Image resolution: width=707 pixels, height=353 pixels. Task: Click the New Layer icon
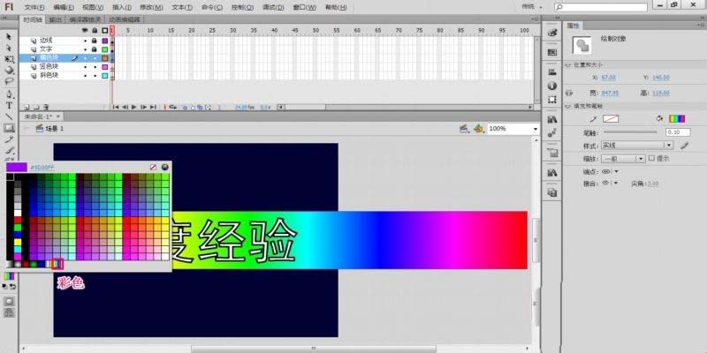pyautogui.click(x=27, y=107)
